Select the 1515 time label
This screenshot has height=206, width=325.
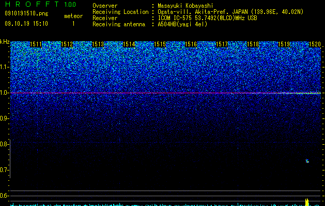(160, 44)
